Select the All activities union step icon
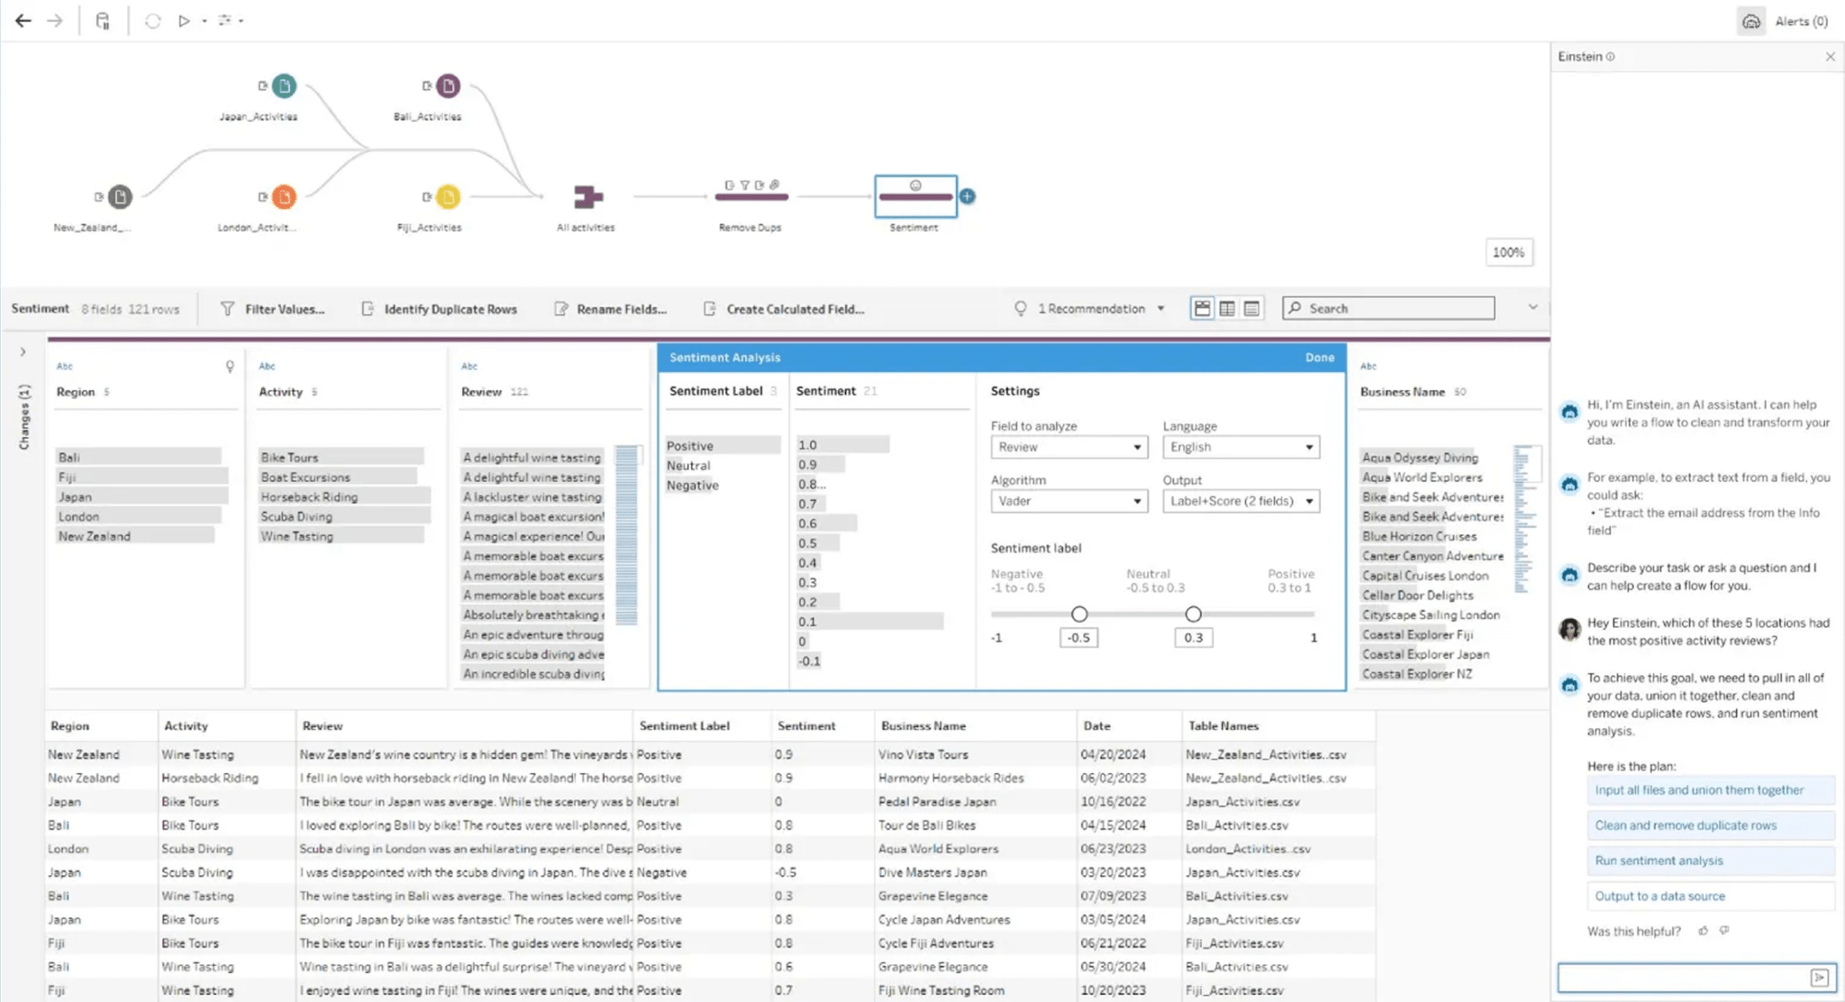This screenshot has height=1002, width=1845. click(587, 196)
